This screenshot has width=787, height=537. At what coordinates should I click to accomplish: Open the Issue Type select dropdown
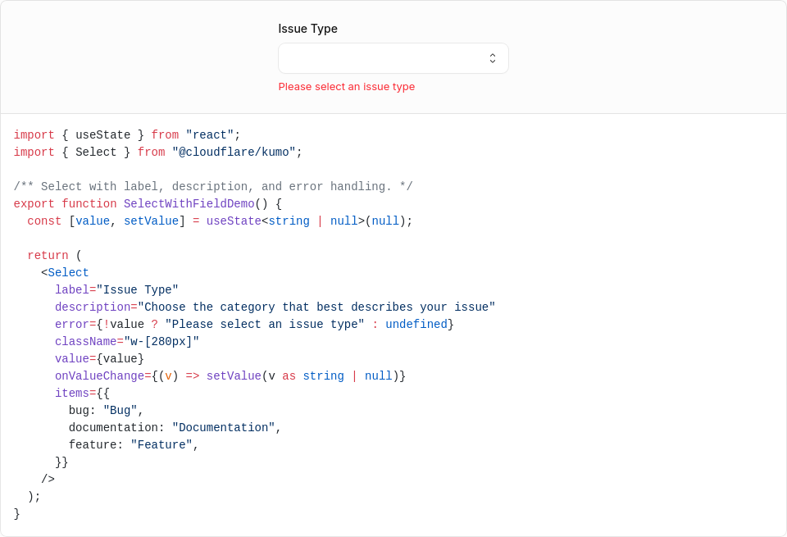pyautogui.click(x=393, y=58)
